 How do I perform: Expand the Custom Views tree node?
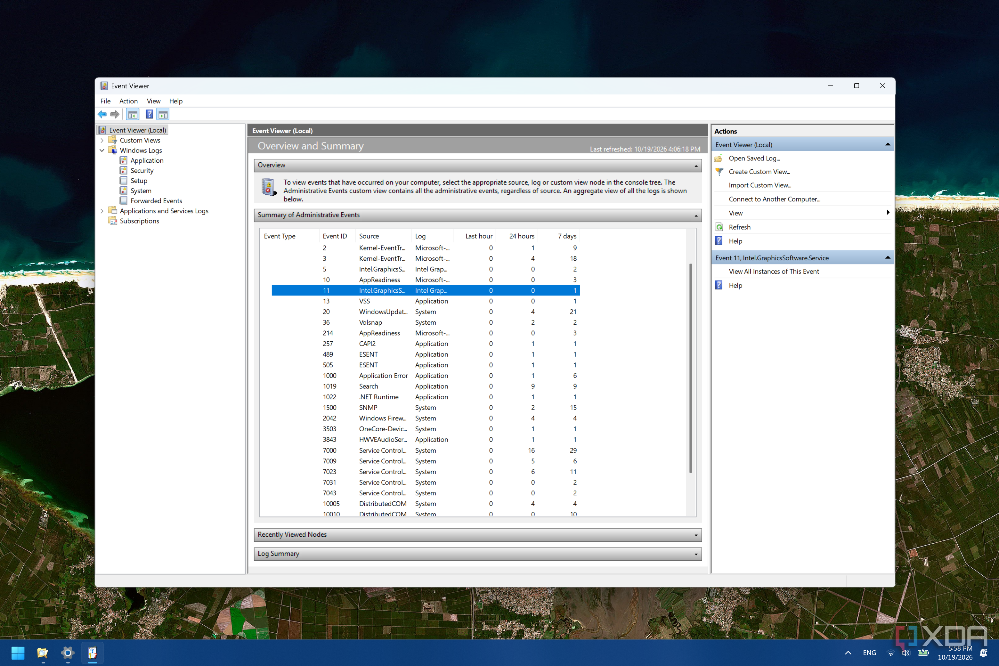102,141
